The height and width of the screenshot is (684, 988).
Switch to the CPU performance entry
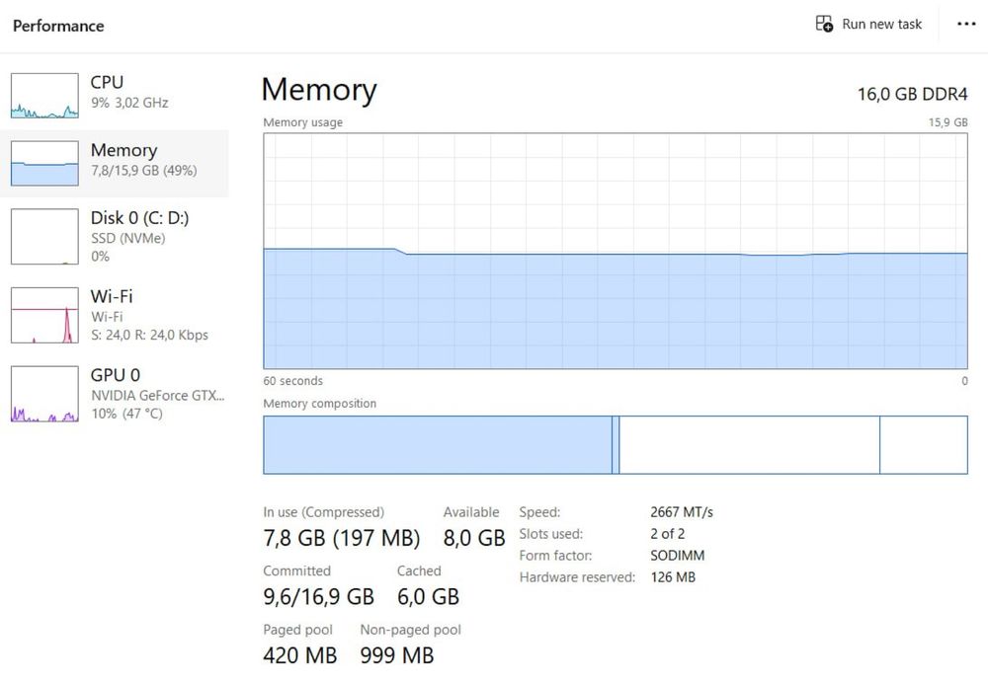(x=114, y=95)
